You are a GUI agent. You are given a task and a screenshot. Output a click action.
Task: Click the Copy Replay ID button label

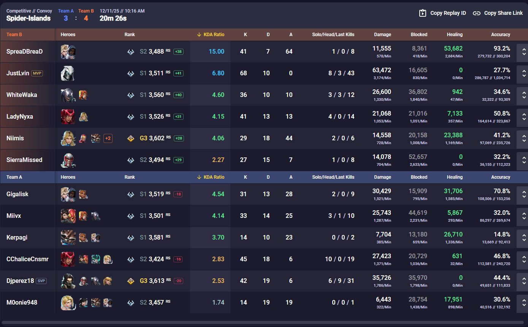click(x=448, y=13)
